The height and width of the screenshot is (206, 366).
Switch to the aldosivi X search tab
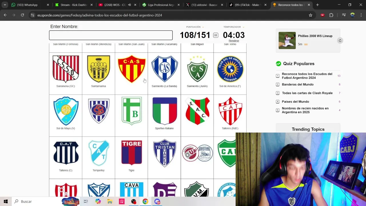(x=204, y=5)
